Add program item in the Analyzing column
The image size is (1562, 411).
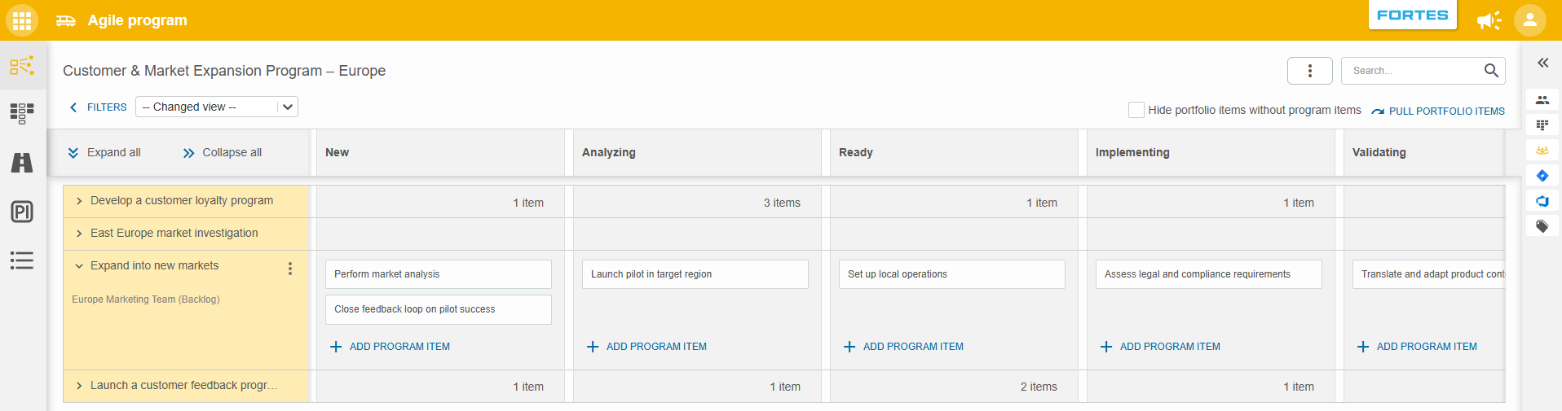(647, 347)
